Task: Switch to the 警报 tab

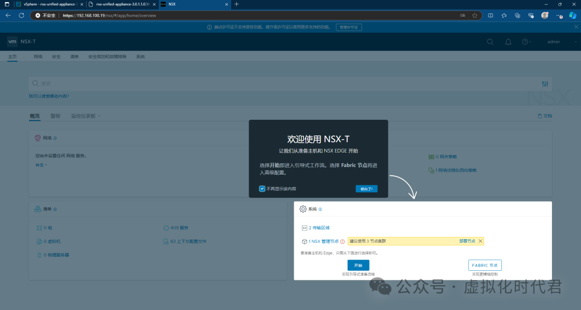Action: [x=55, y=116]
